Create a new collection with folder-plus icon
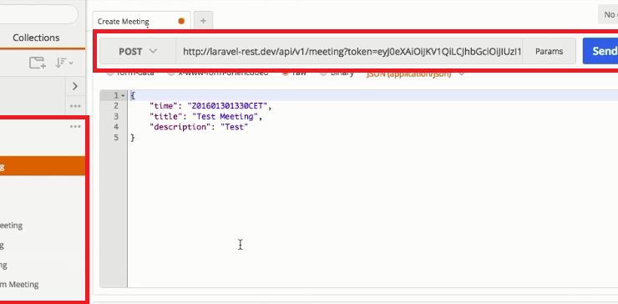This screenshot has height=304, width=618. click(38, 63)
